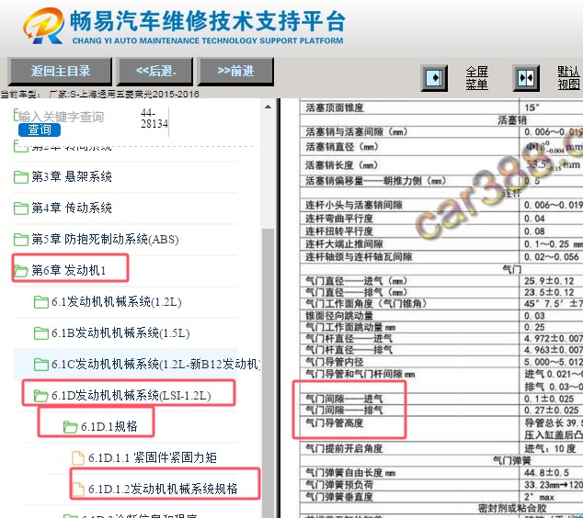Click the 气门提前开启角度 row label
Screen dimensions: 583x518
pos(344,448)
